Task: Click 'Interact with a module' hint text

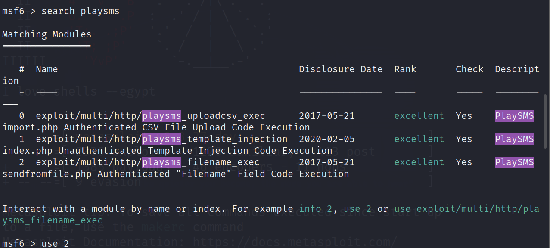Action: tap(64, 209)
